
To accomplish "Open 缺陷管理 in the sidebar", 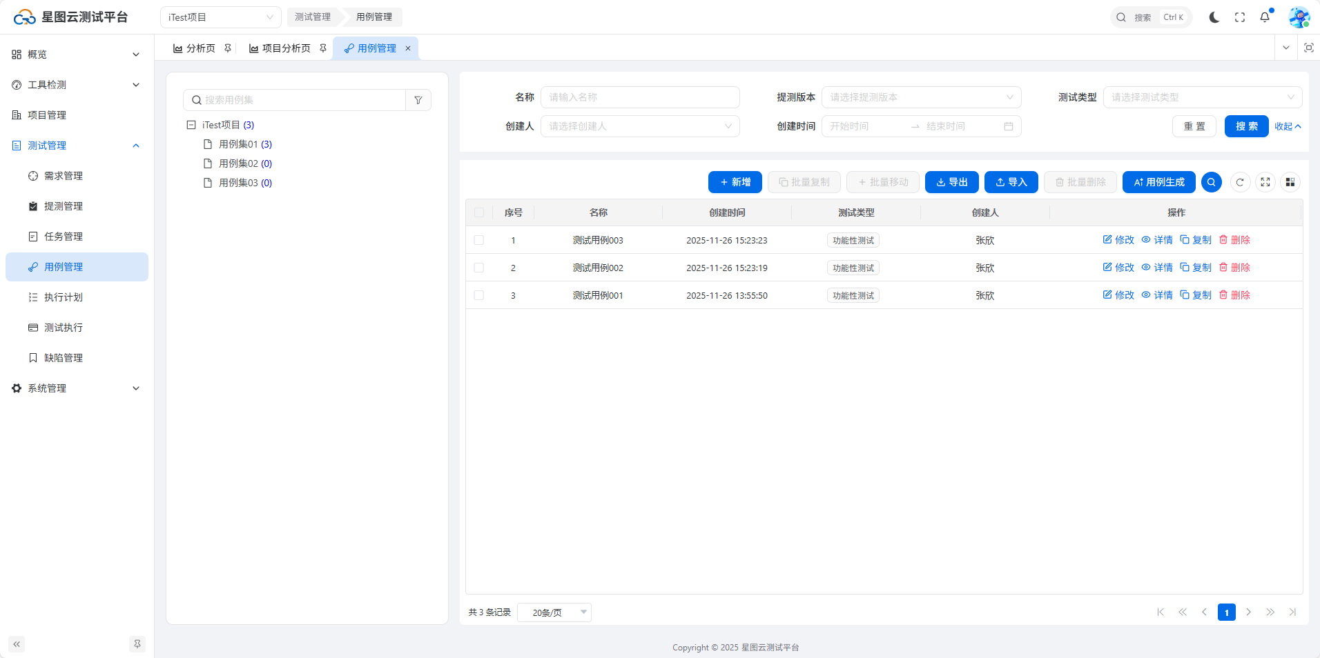I will click(63, 358).
